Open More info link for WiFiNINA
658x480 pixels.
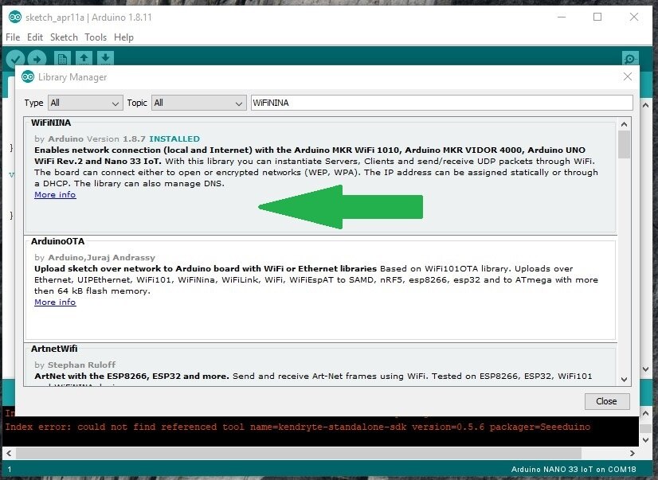(55, 194)
